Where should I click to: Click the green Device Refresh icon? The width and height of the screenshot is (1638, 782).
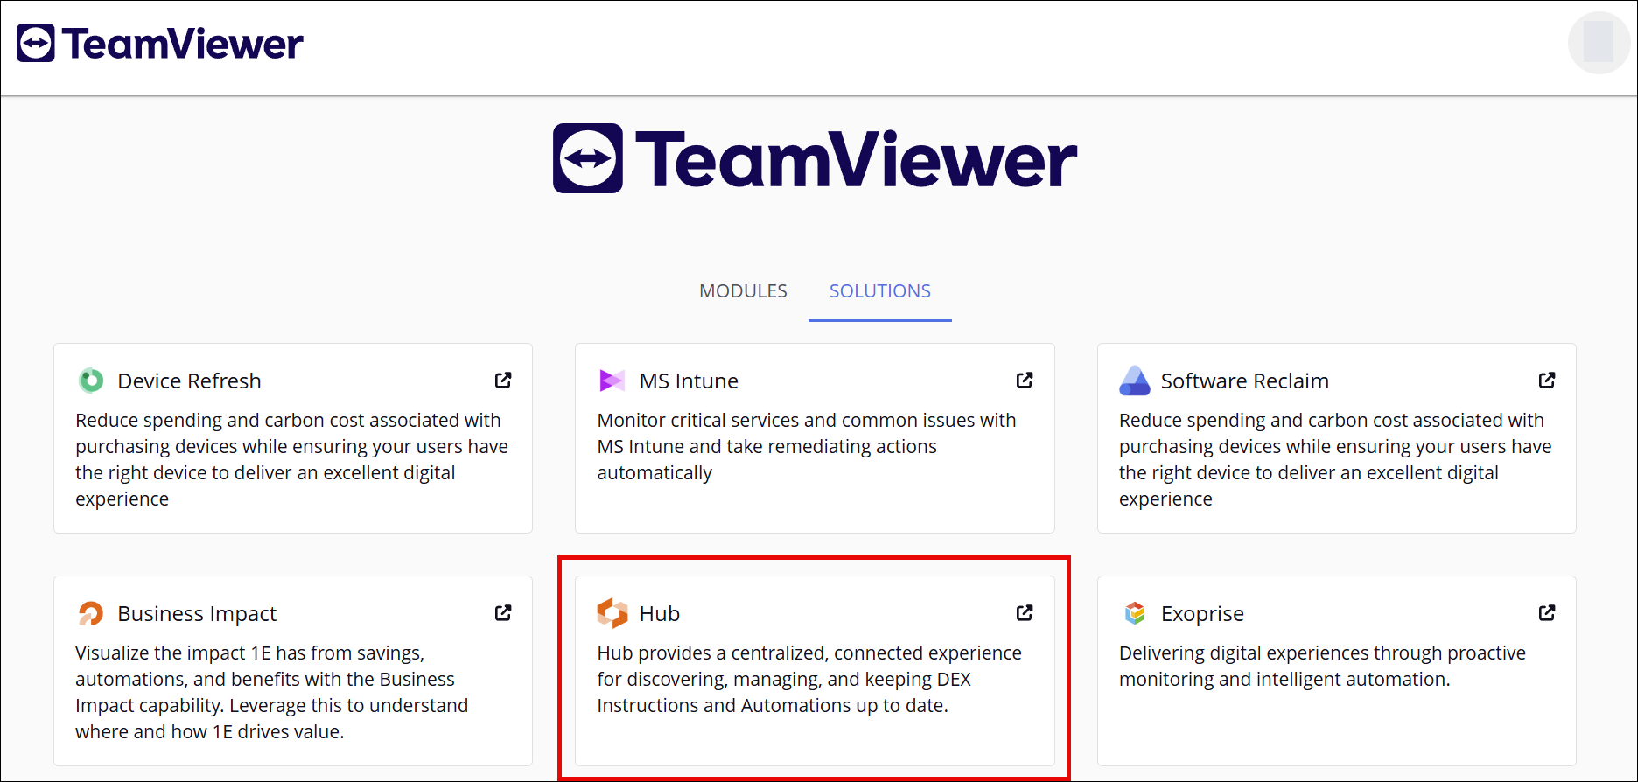point(91,381)
